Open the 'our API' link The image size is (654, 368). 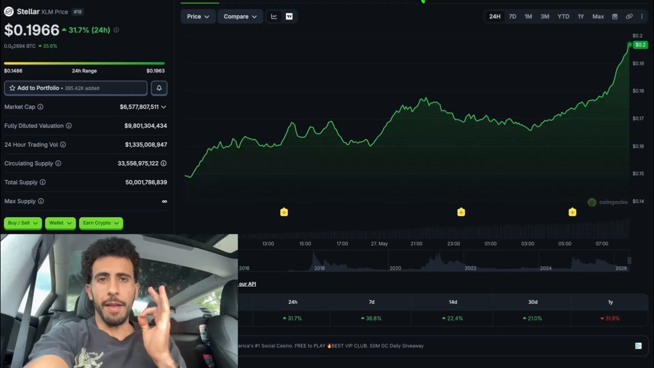click(x=247, y=284)
